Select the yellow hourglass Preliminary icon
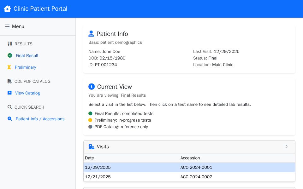 [x=10, y=67]
